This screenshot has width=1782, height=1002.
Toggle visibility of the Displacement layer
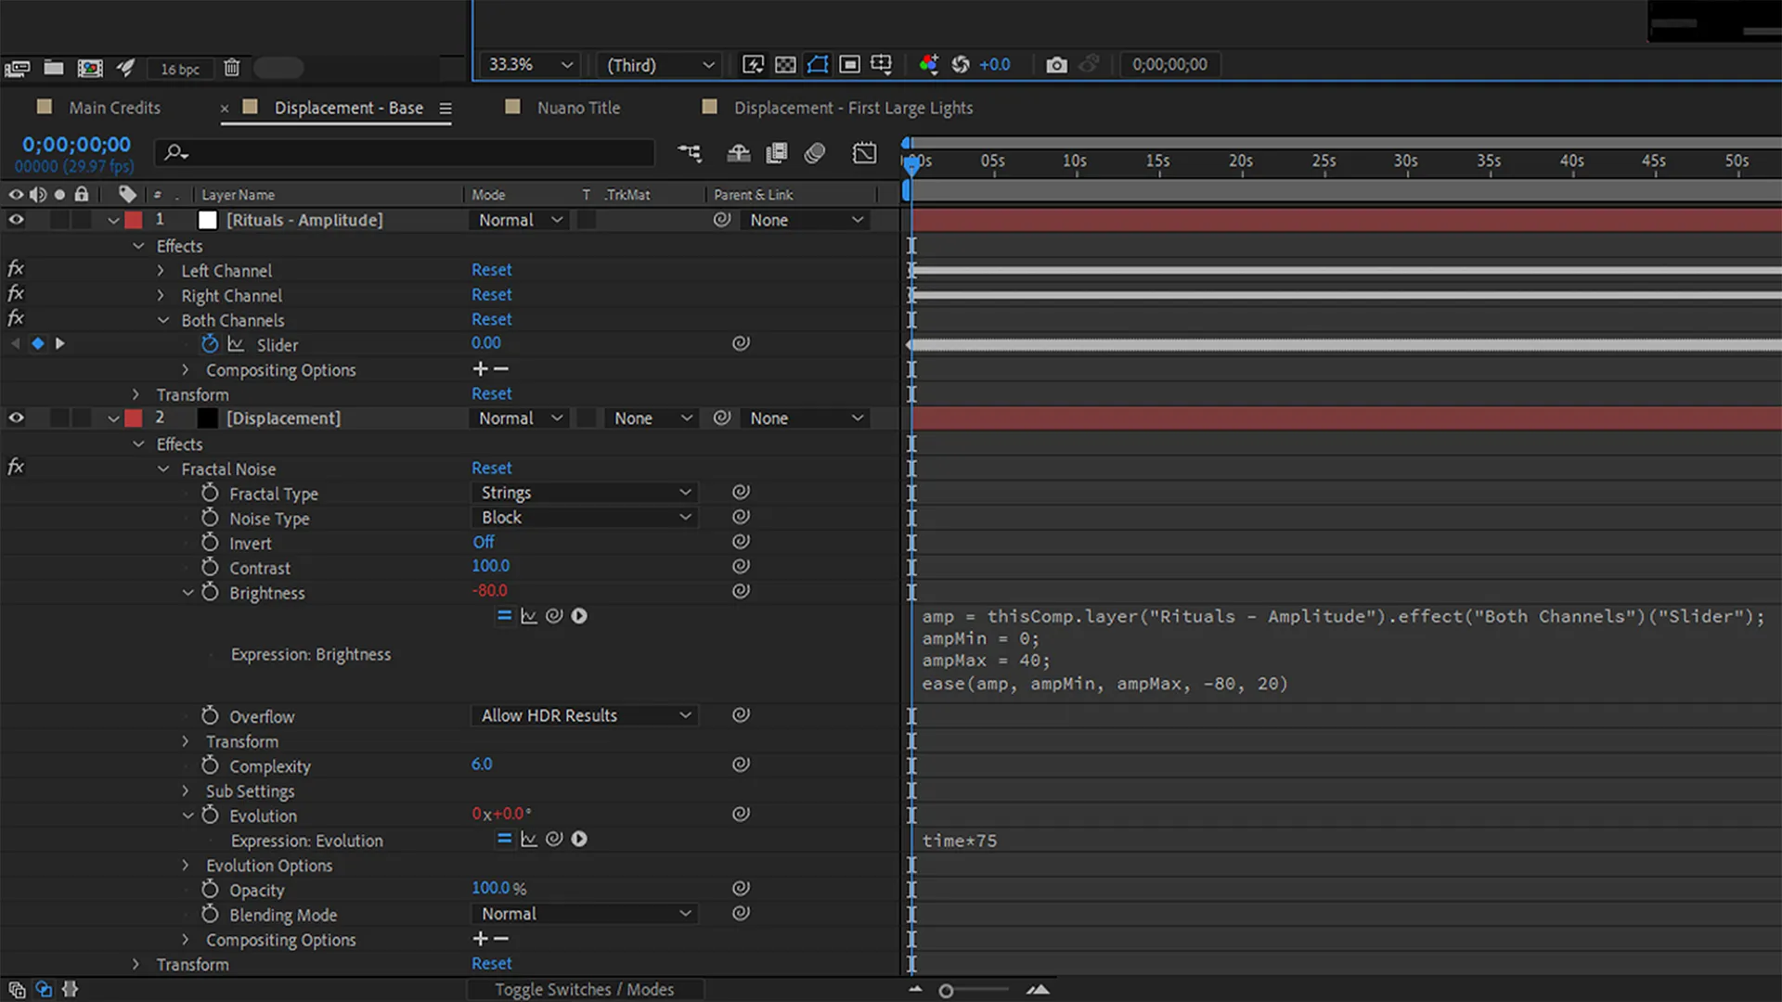click(x=17, y=418)
